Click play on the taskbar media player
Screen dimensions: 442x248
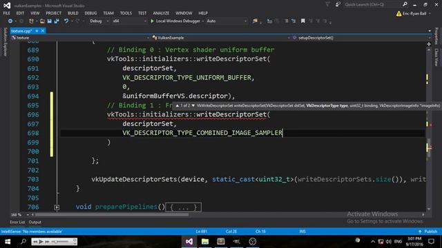coord(41,242)
